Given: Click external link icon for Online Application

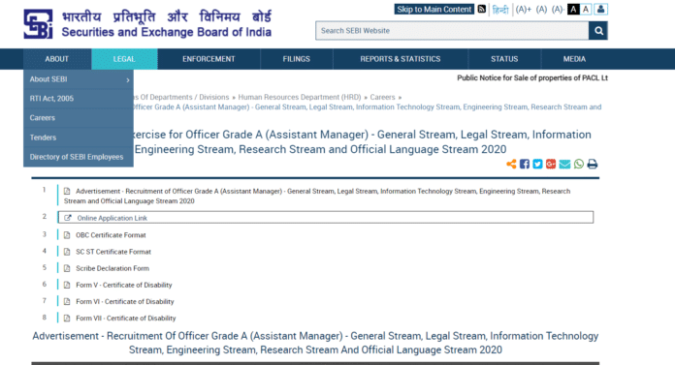Looking at the screenshot, I should pyautogui.click(x=68, y=218).
